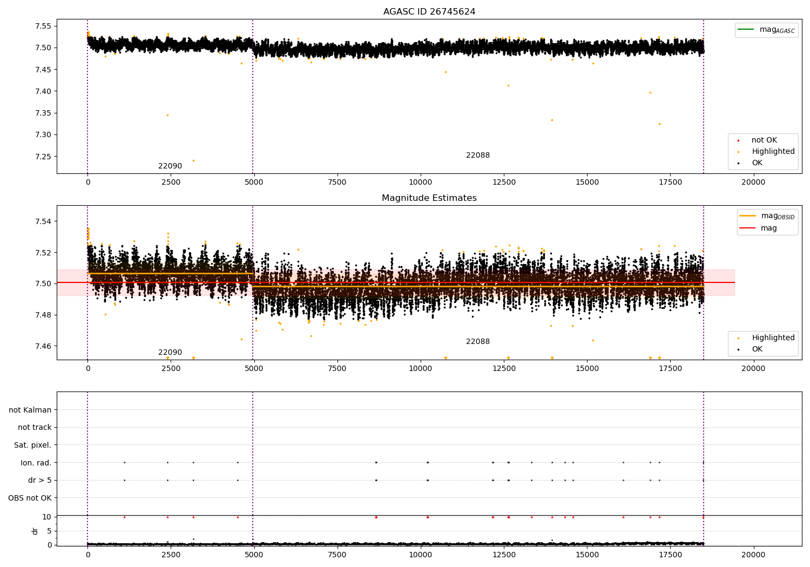Click the 7.35 y-axis tick in top plot
810x567 pixels.
43,113
